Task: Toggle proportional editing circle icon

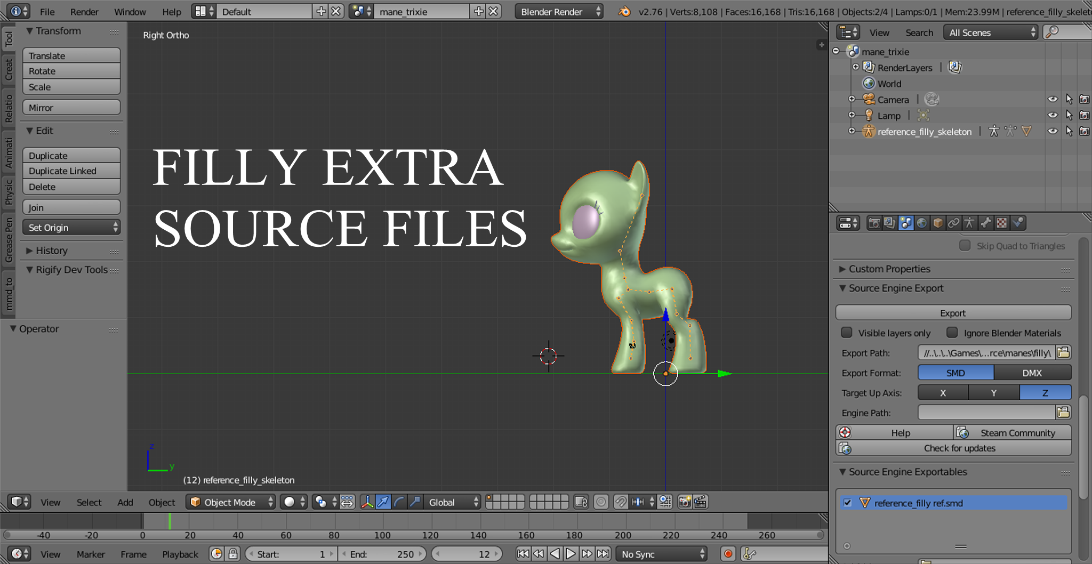Action: 601,502
